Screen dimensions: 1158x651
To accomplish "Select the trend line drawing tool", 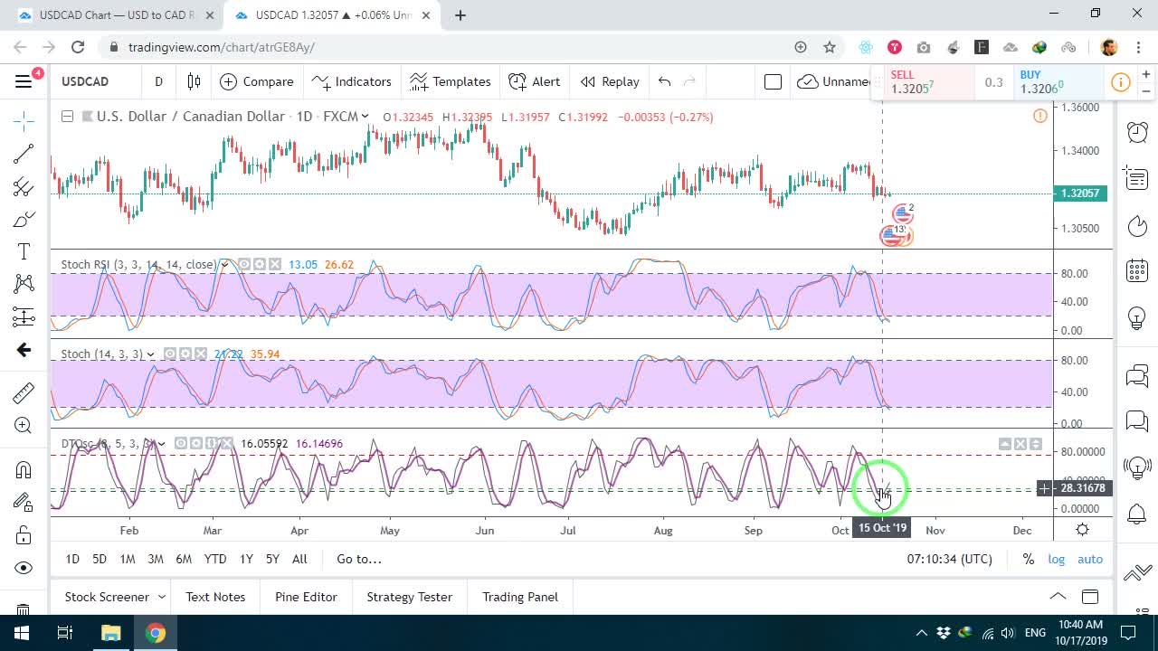I will point(24,154).
